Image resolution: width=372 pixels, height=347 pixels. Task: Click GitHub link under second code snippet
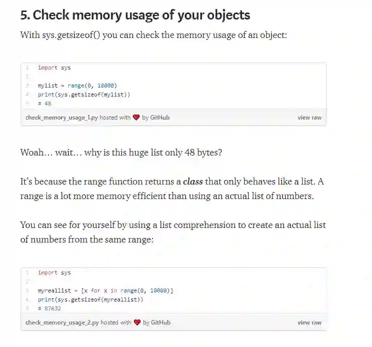coord(160,322)
